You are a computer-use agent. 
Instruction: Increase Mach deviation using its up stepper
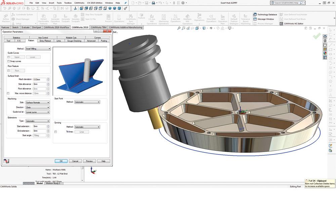[48, 78]
